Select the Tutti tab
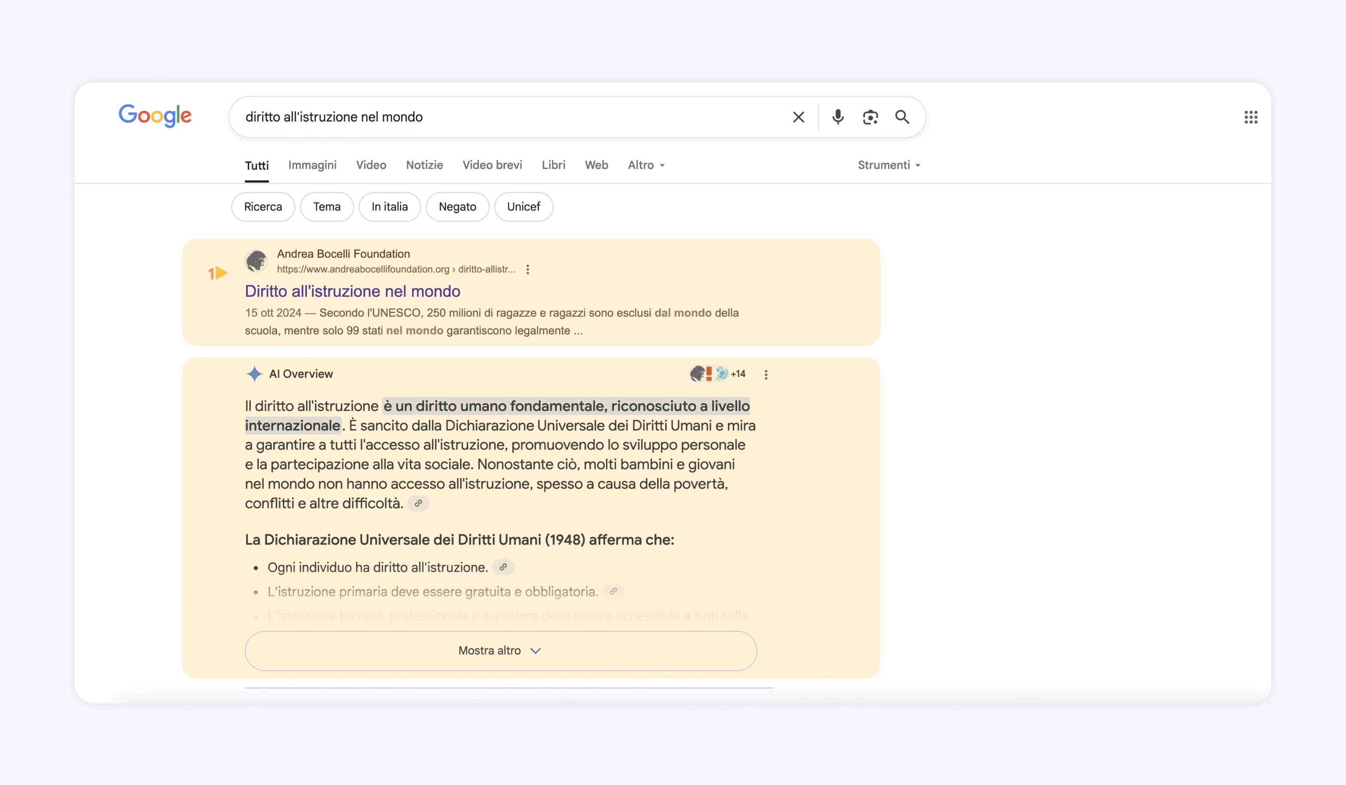Screen dimensions: 1346x785 point(257,165)
